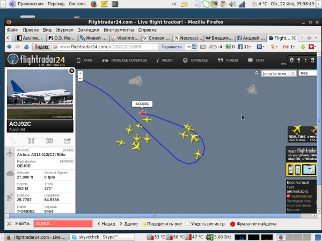Image resolution: width=322 pixels, height=241 pixels.
Task: Open the Закладки menu
Action: tap(89, 30)
